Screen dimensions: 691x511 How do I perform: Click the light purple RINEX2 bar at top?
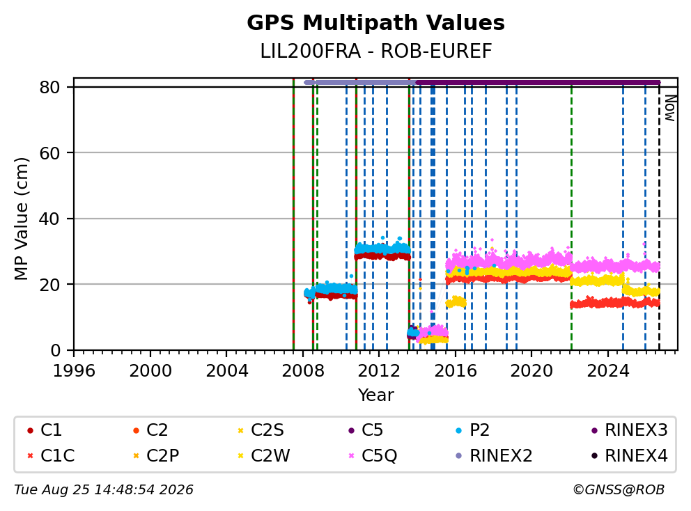coord(360,82)
